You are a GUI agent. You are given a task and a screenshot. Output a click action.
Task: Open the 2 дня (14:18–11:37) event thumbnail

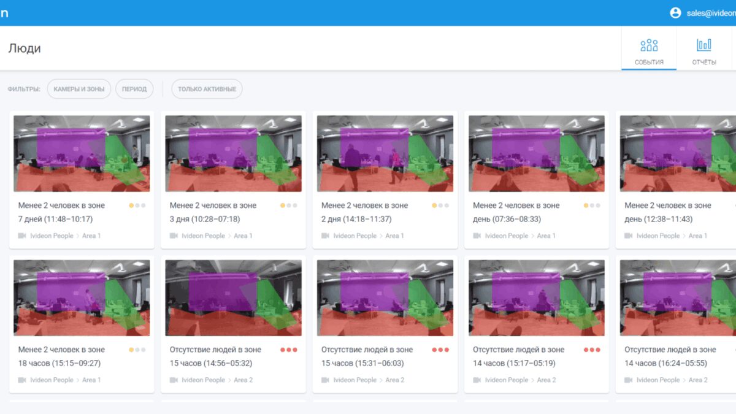385,153
